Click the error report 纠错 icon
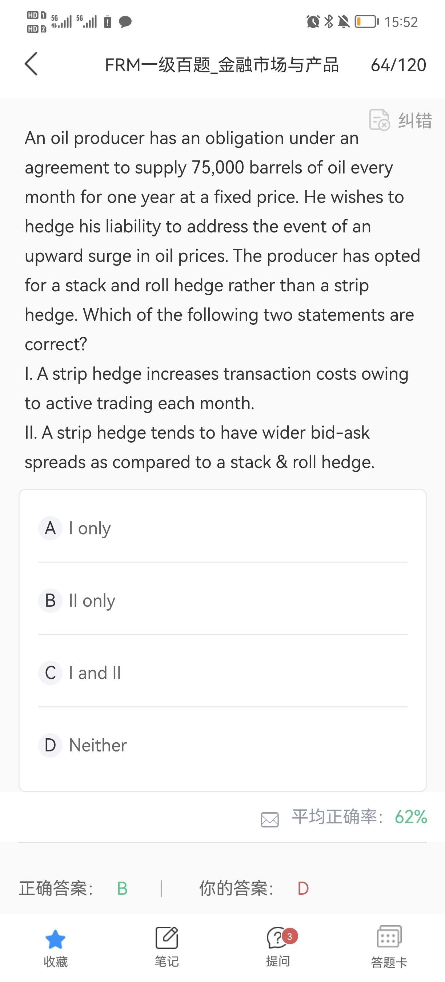The width and height of the screenshot is (445, 982). click(379, 120)
